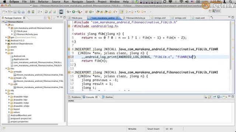Viewport: 236px width, 132px height.
Task: Expand Android Dependencies node
Action: [6, 44]
